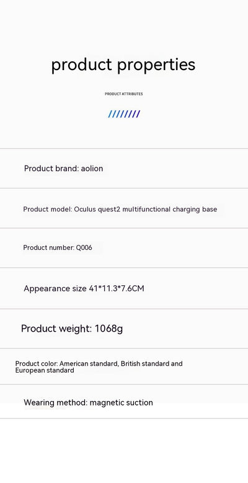Screen dimensions: 248x483
Task: Select the Product color row text
Action: point(99,367)
